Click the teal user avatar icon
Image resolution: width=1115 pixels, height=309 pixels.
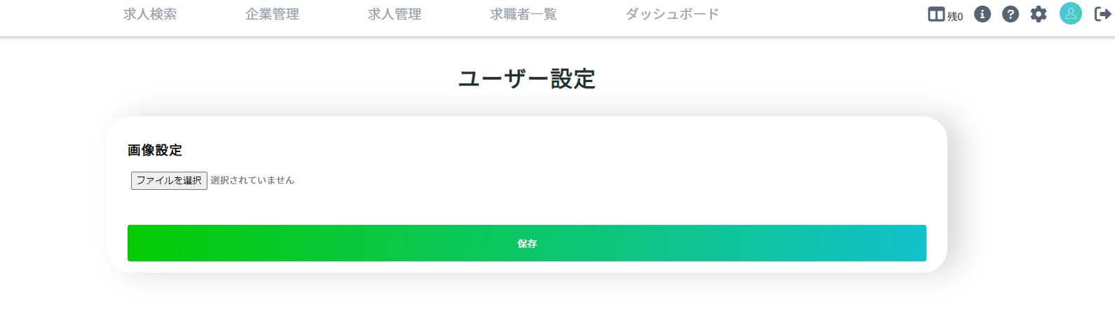pyautogui.click(x=1071, y=13)
